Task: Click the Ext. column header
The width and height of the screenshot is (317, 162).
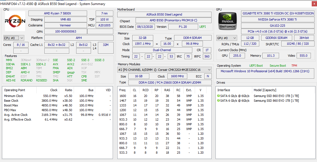Action: point(189,90)
